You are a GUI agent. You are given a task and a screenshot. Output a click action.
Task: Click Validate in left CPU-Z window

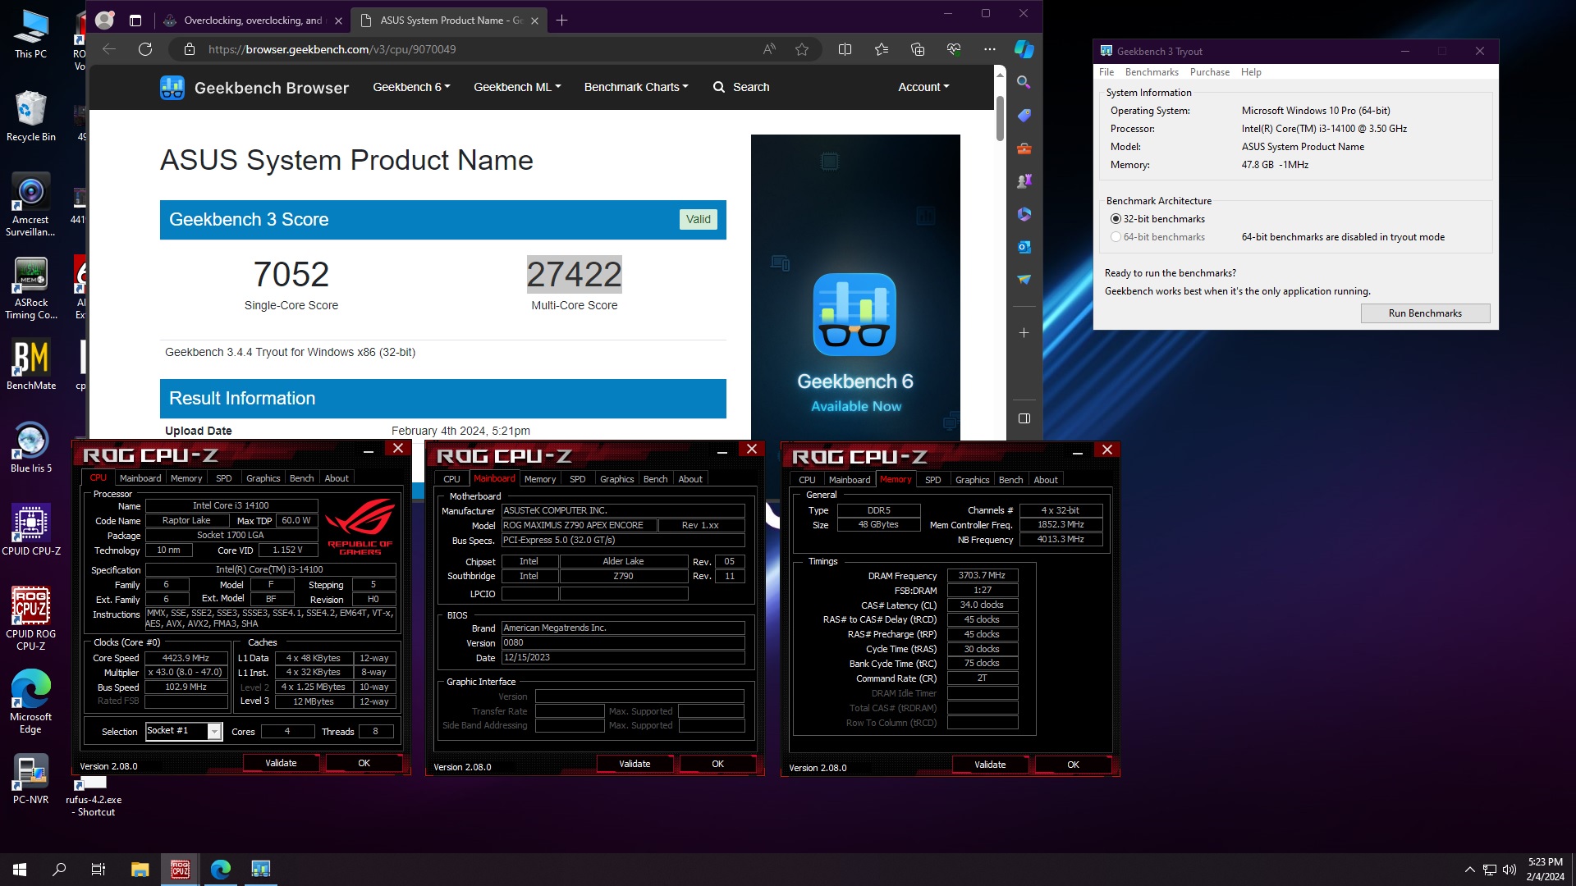coord(281,763)
